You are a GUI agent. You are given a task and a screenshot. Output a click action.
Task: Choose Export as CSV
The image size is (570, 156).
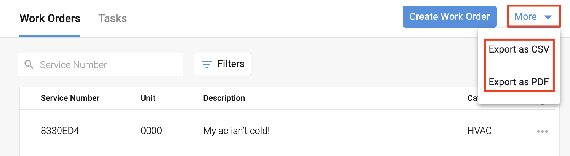(x=519, y=49)
